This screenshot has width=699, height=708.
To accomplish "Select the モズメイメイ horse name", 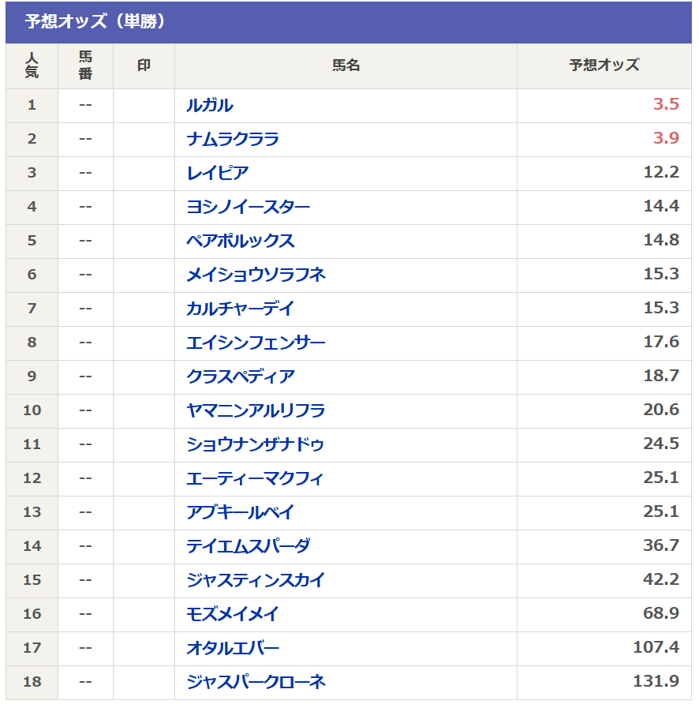I will pyautogui.click(x=233, y=614).
